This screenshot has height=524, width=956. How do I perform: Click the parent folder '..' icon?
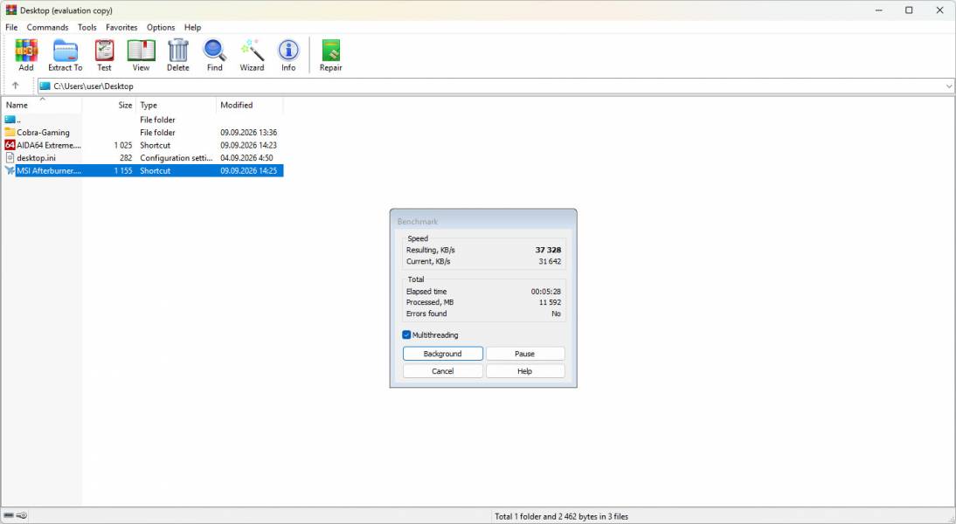point(10,120)
